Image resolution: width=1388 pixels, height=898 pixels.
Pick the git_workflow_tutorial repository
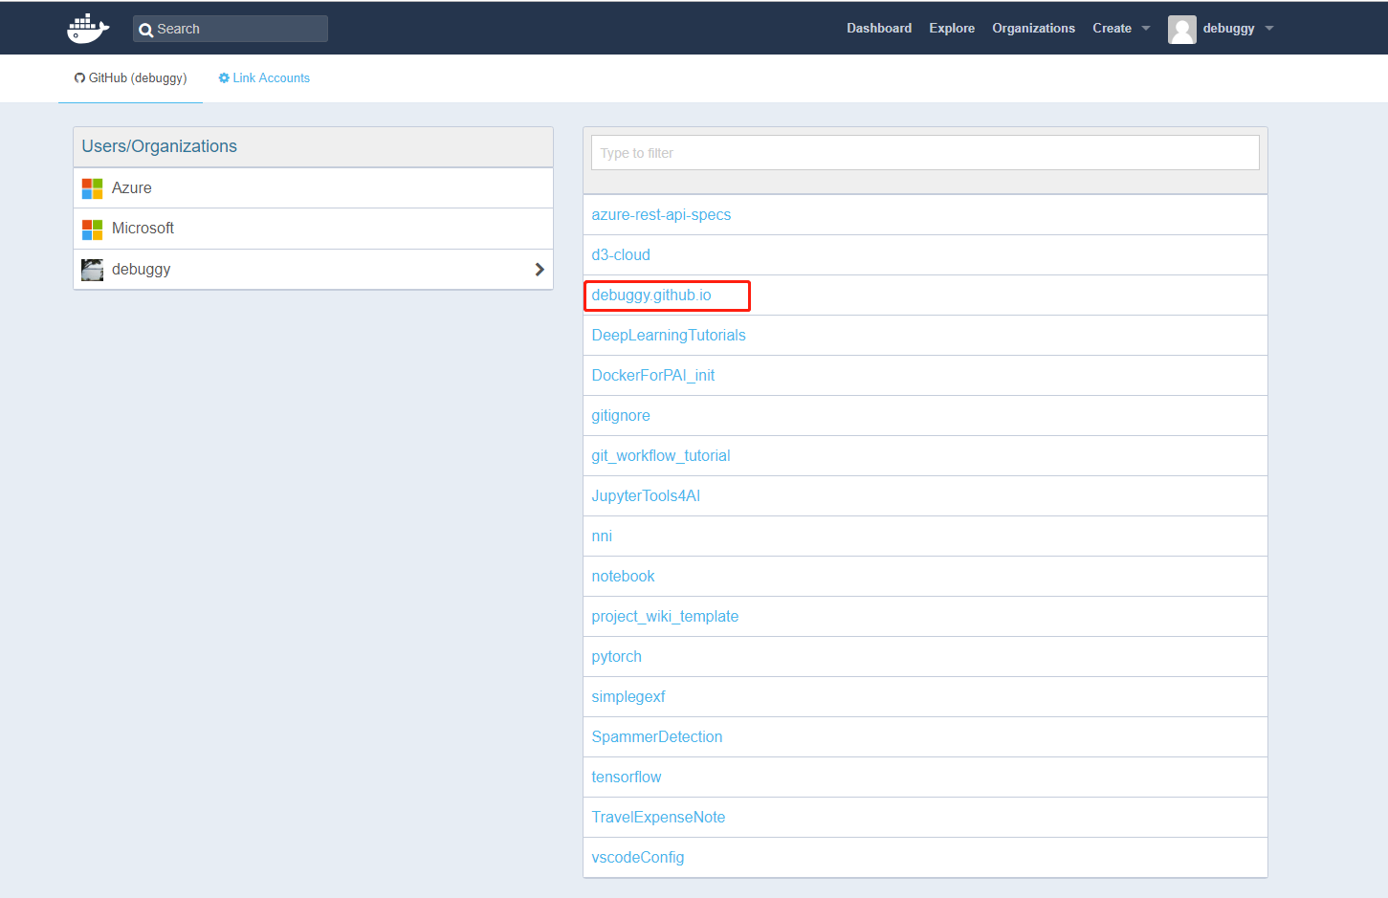[661, 456]
